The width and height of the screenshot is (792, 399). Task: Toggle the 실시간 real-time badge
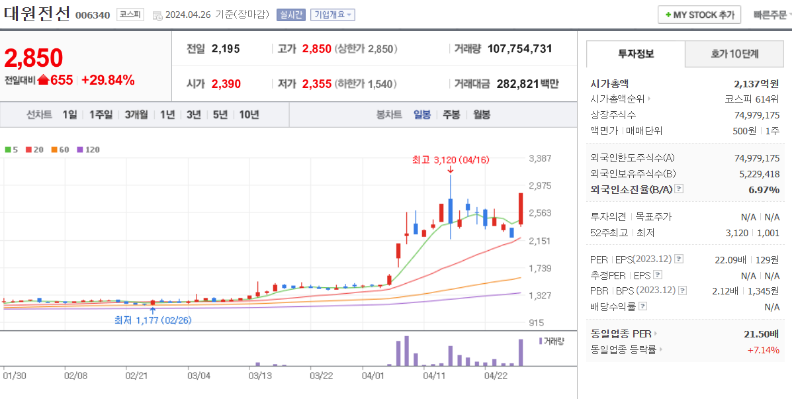click(x=290, y=15)
